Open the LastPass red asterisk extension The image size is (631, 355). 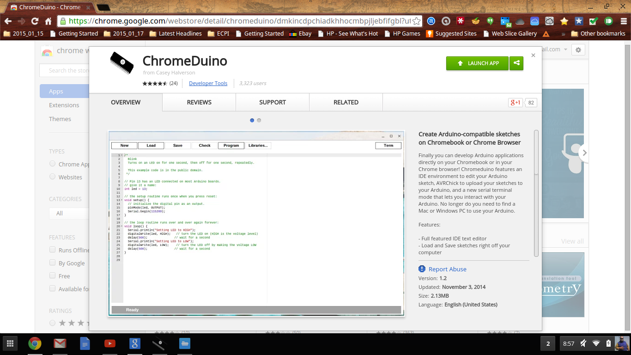(461, 21)
